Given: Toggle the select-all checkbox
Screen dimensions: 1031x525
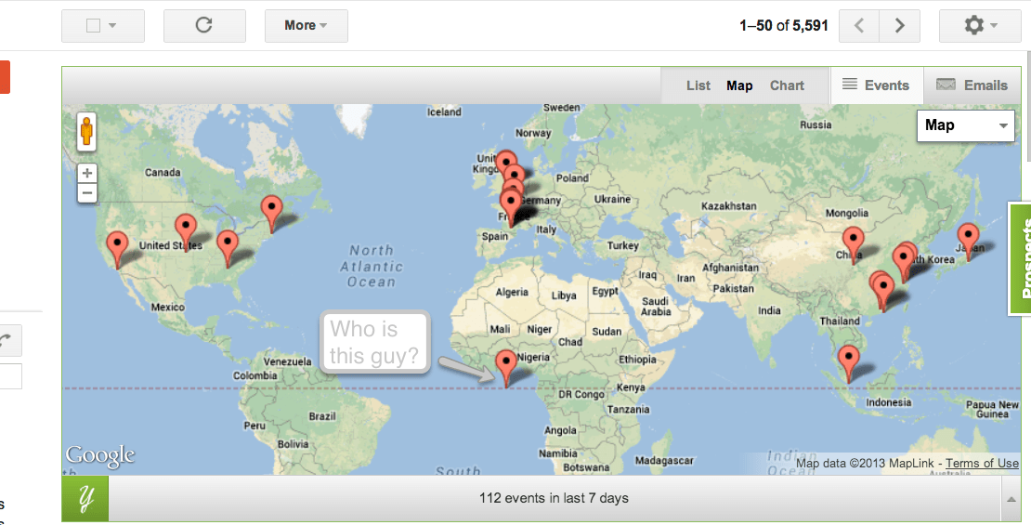Looking at the screenshot, I should point(93,26).
